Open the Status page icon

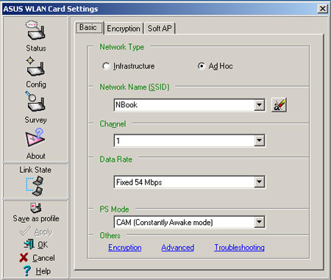pos(36,31)
